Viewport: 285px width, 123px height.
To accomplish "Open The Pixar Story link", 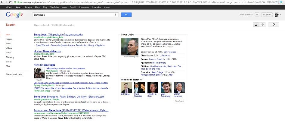I will (x=159, y=63).
